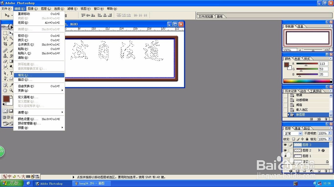This screenshot has width=334, height=187.
Task: Click the Align left edges icon
Action: [x=100, y=15]
